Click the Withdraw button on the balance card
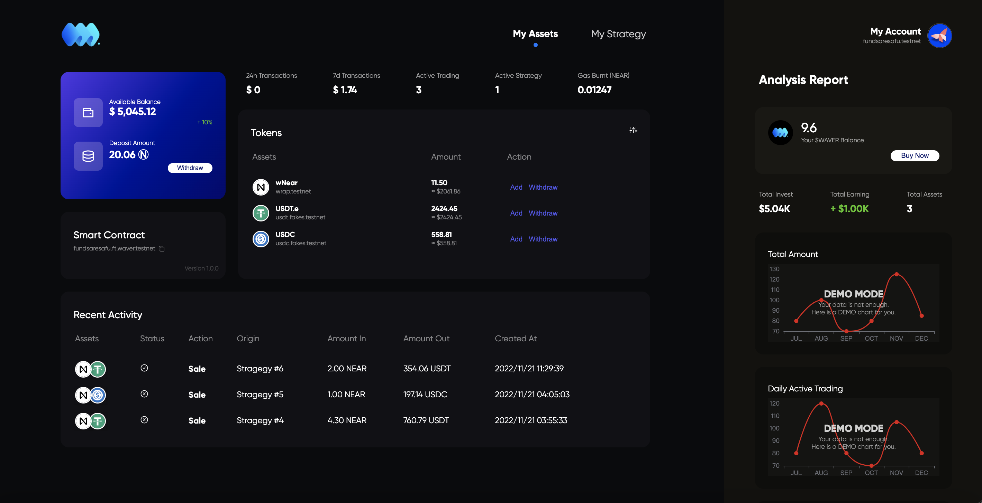 tap(190, 168)
